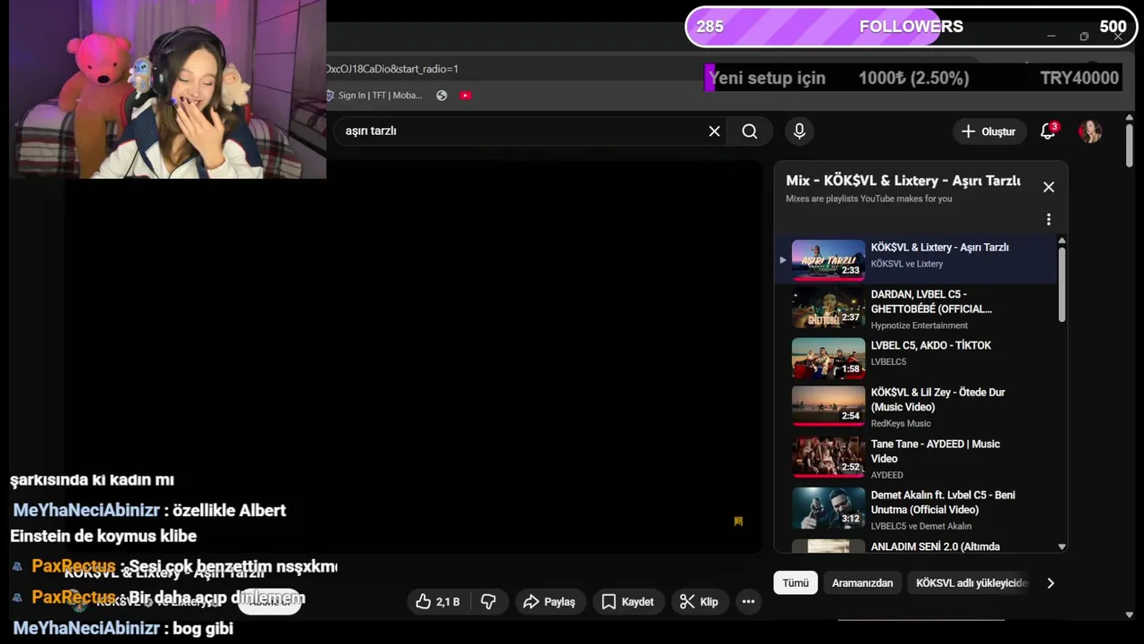The width and height of the screenshot is (1144, 644).
Task: Open the account avatar menu
Action: pos(1089,131)
